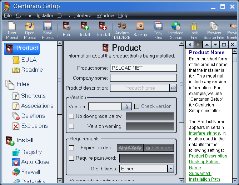Open Suggested Installation Path help link
239x185 pixels.
(x=204, y=176)
